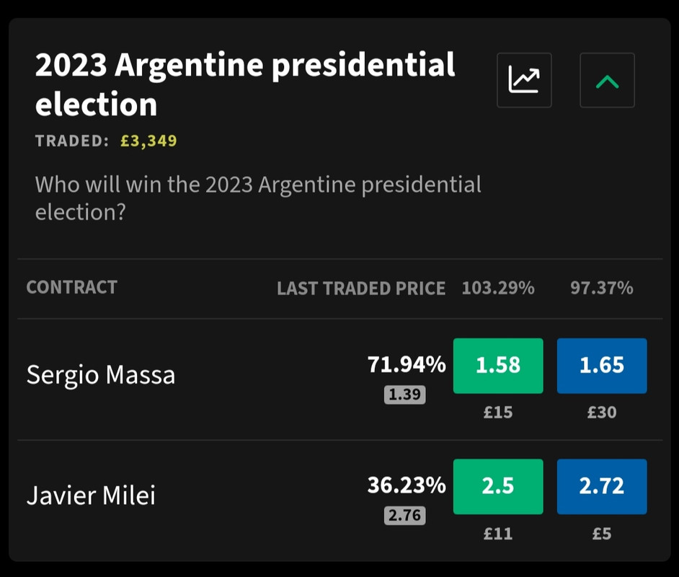This screenshot has height=577, width=679.
Task: Click the Contract column header
Action: 72,287
